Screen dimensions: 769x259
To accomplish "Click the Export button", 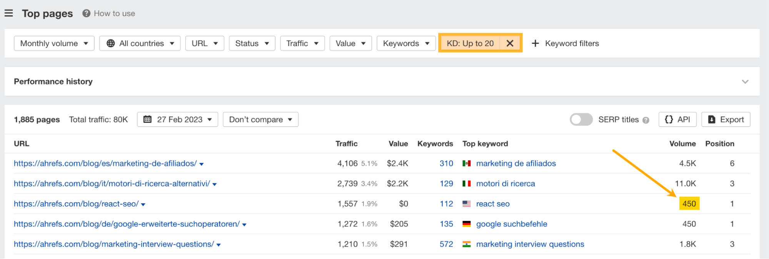I will (x=726, y=119).
